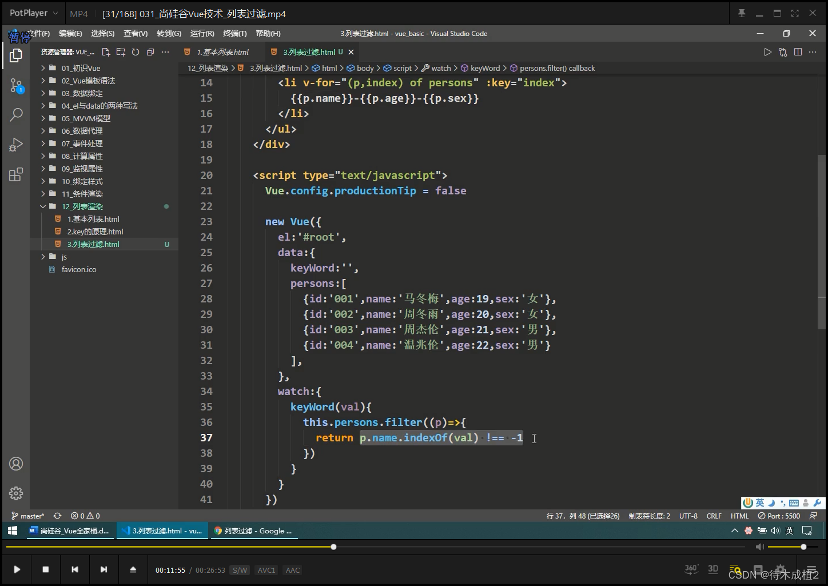Viewport: 828px width, 586px height.
Task: Open the Search view in the activity bar
Action: (x=16, y=115)
